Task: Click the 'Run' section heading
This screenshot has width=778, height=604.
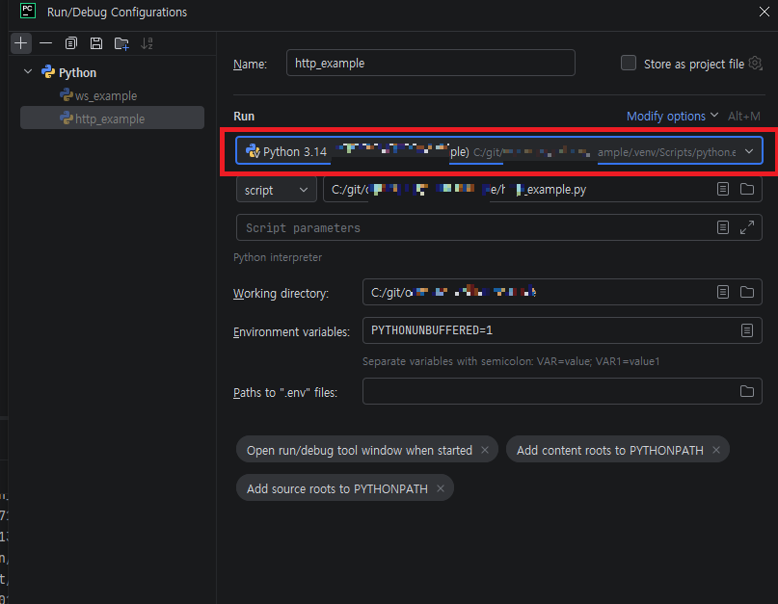Action: point(244,116)
